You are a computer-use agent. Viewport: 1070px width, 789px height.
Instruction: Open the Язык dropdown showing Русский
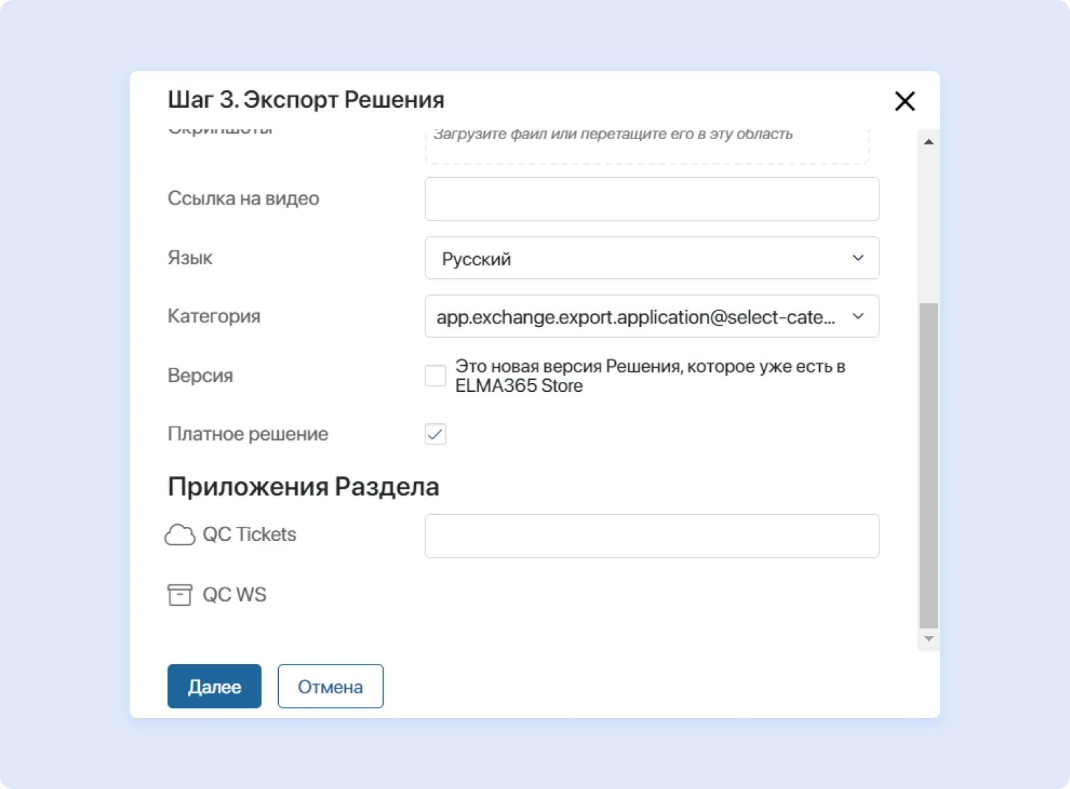click(x=642, y=258)
